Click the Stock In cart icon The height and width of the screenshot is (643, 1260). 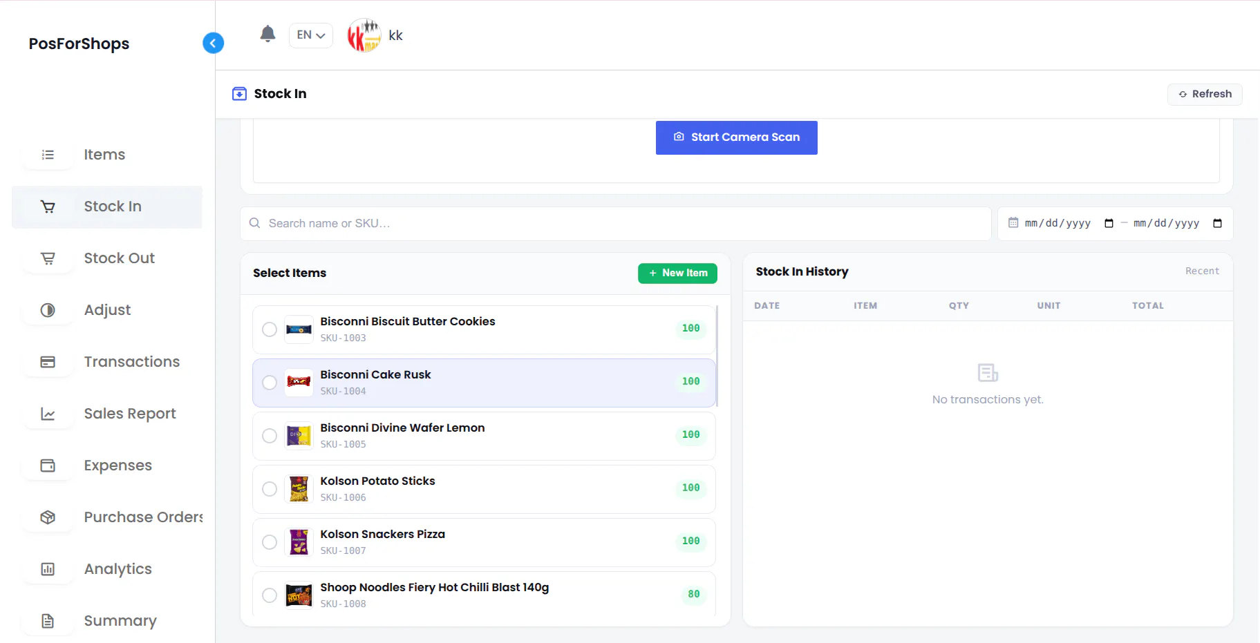point(48,207)
